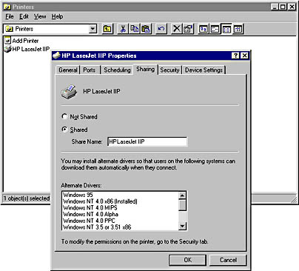Open the File menu
Viewport: 299px width, 271px height.
click(10, 16)
